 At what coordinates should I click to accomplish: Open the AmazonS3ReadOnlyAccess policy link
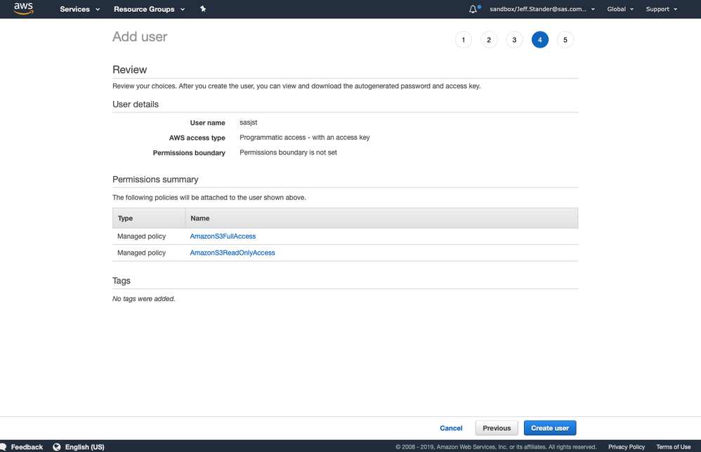click(232, 253)
